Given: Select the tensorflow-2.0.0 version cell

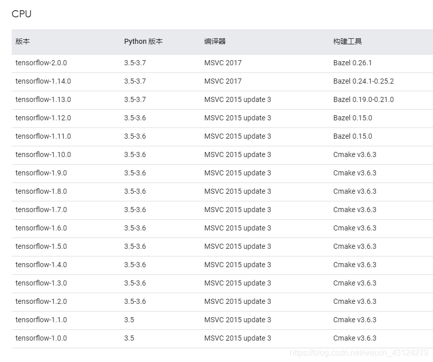Looking at the screenshot, I should pos(41,63).
